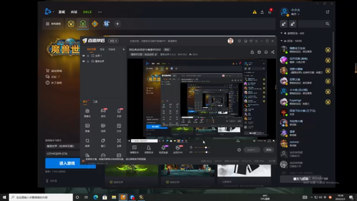357x201 pixels.
Task: Click the add friend icon
Action: coord(284,24)
